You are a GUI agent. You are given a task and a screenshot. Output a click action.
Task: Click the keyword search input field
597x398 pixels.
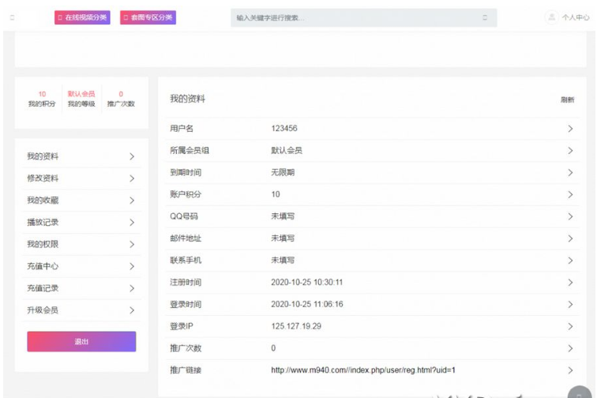point(363,18)
